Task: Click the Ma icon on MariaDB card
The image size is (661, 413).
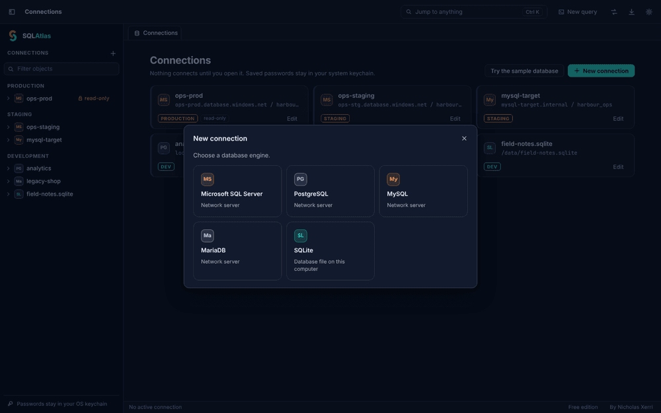Action: [x=208, y=236]
